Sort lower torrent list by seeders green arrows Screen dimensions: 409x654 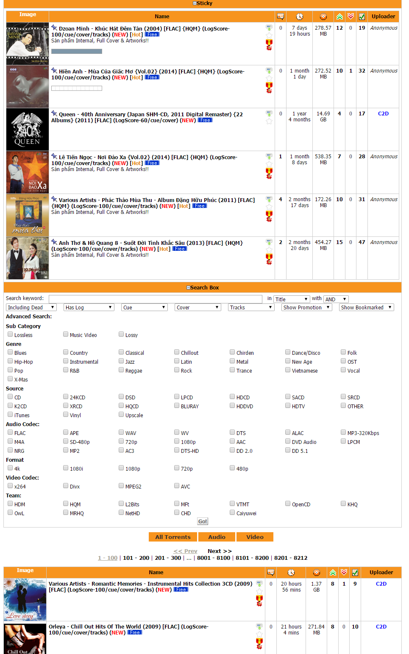click(333, 573)
